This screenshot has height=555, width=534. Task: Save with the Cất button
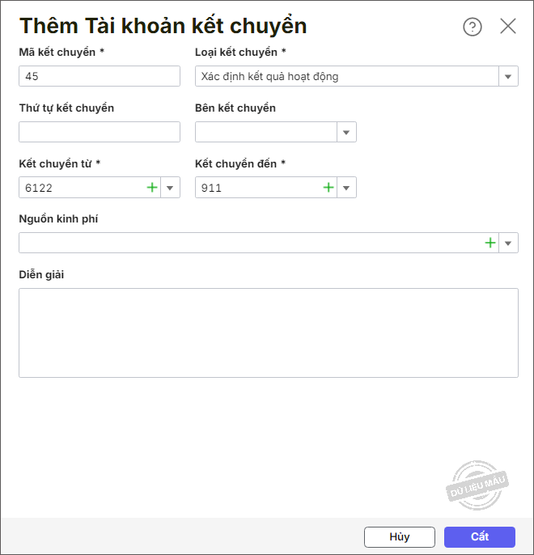point(480,537)
